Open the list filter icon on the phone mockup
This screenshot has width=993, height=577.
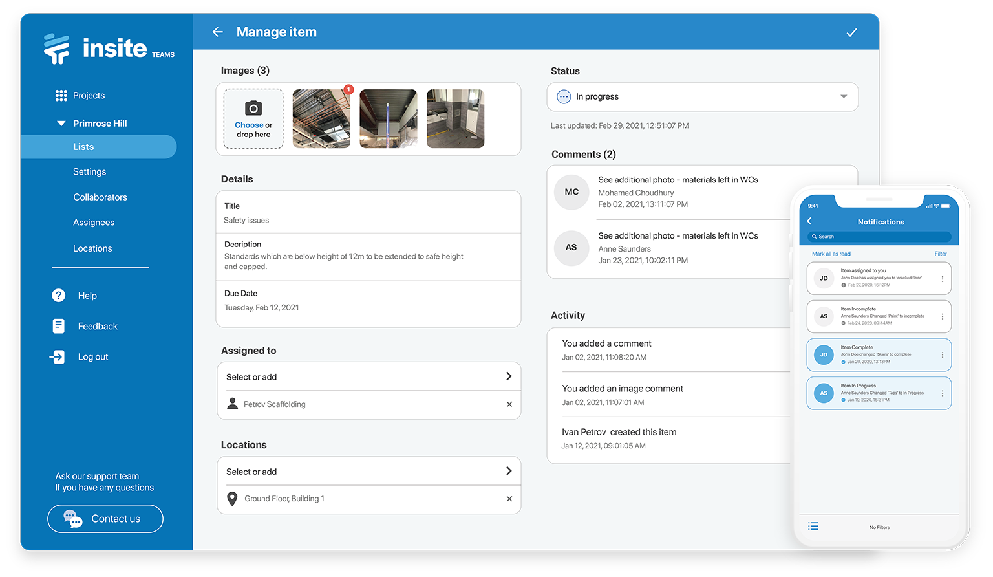[x=813, y=526]
